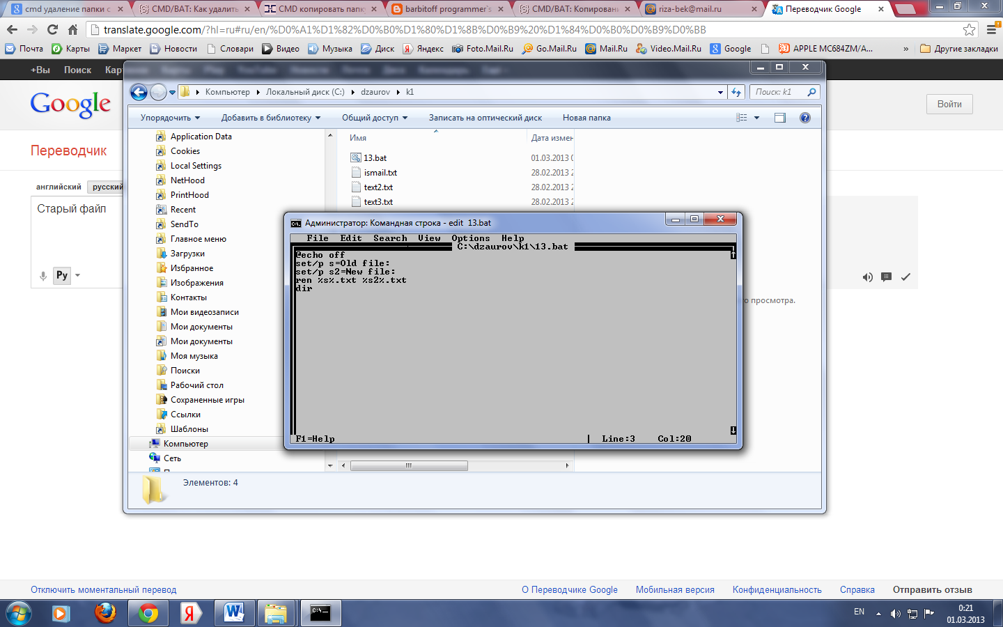Click the Explorer refresh address button
Image resolution: width=1003 pixels, height=627 pixels.
pyautogui.click(x=737, y=92)
